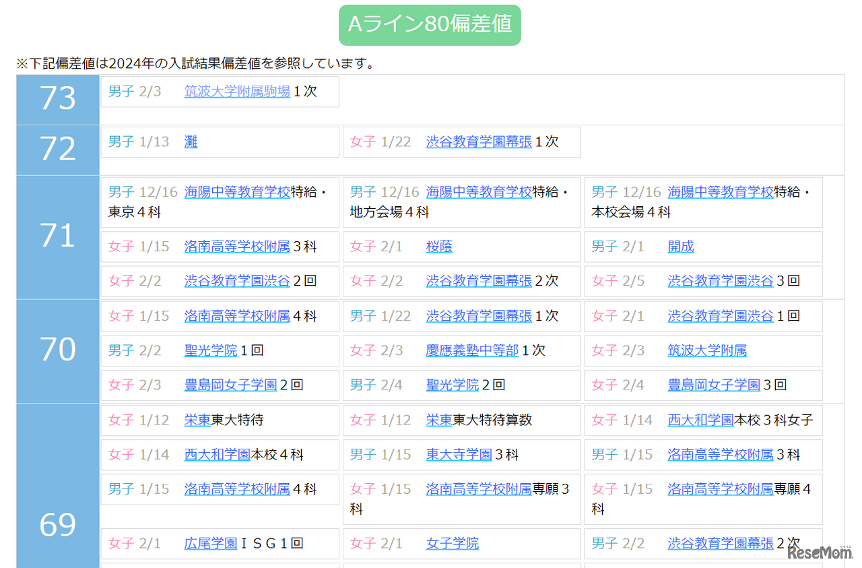Click 西大和学園 link for 本校4科

(x=218, y=455)
